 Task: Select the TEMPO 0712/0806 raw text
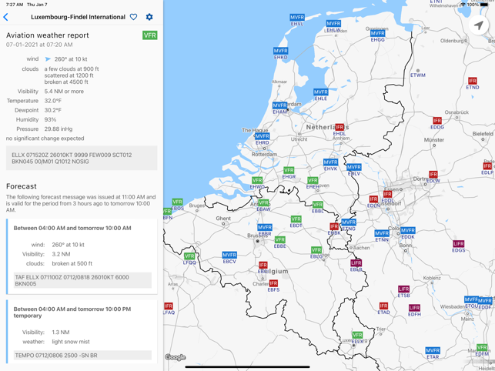point(56,356)
